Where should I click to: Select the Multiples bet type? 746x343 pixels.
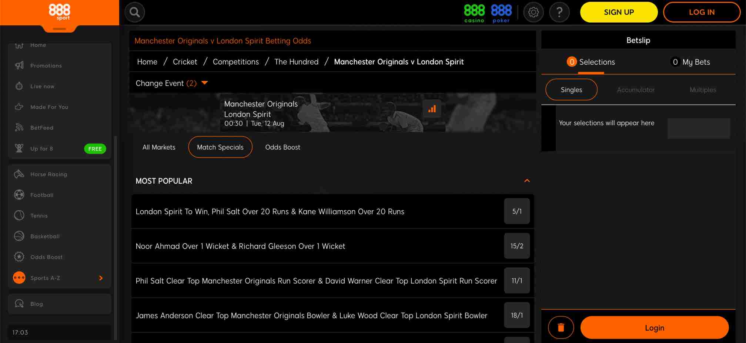(x=703, y=90)
